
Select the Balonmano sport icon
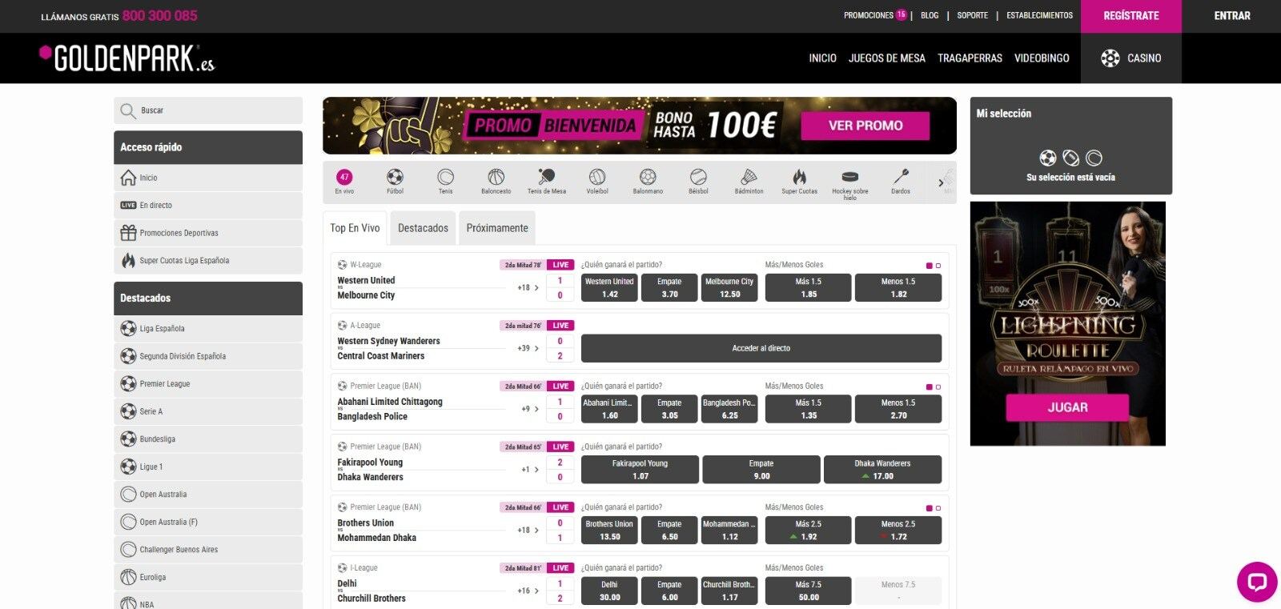click(648, 181)
